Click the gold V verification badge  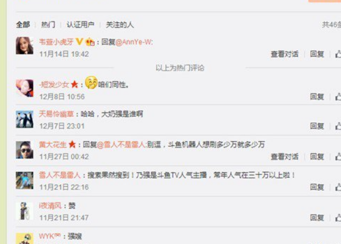click(x=79, y=41)
